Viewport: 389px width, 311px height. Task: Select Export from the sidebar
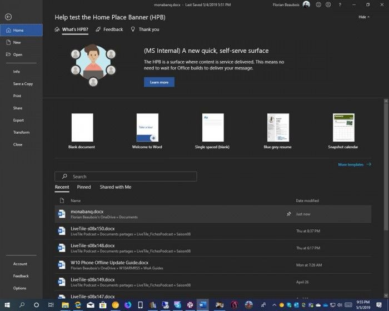tap(18, 120)
